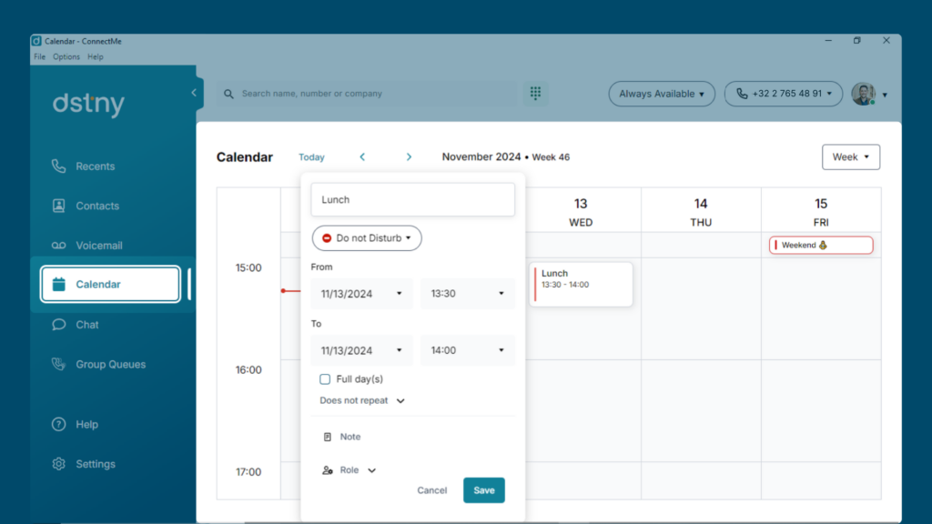Screen dimensions: 932x524
Task: Save the Lunch event
Action: click(x=484, y=490)
